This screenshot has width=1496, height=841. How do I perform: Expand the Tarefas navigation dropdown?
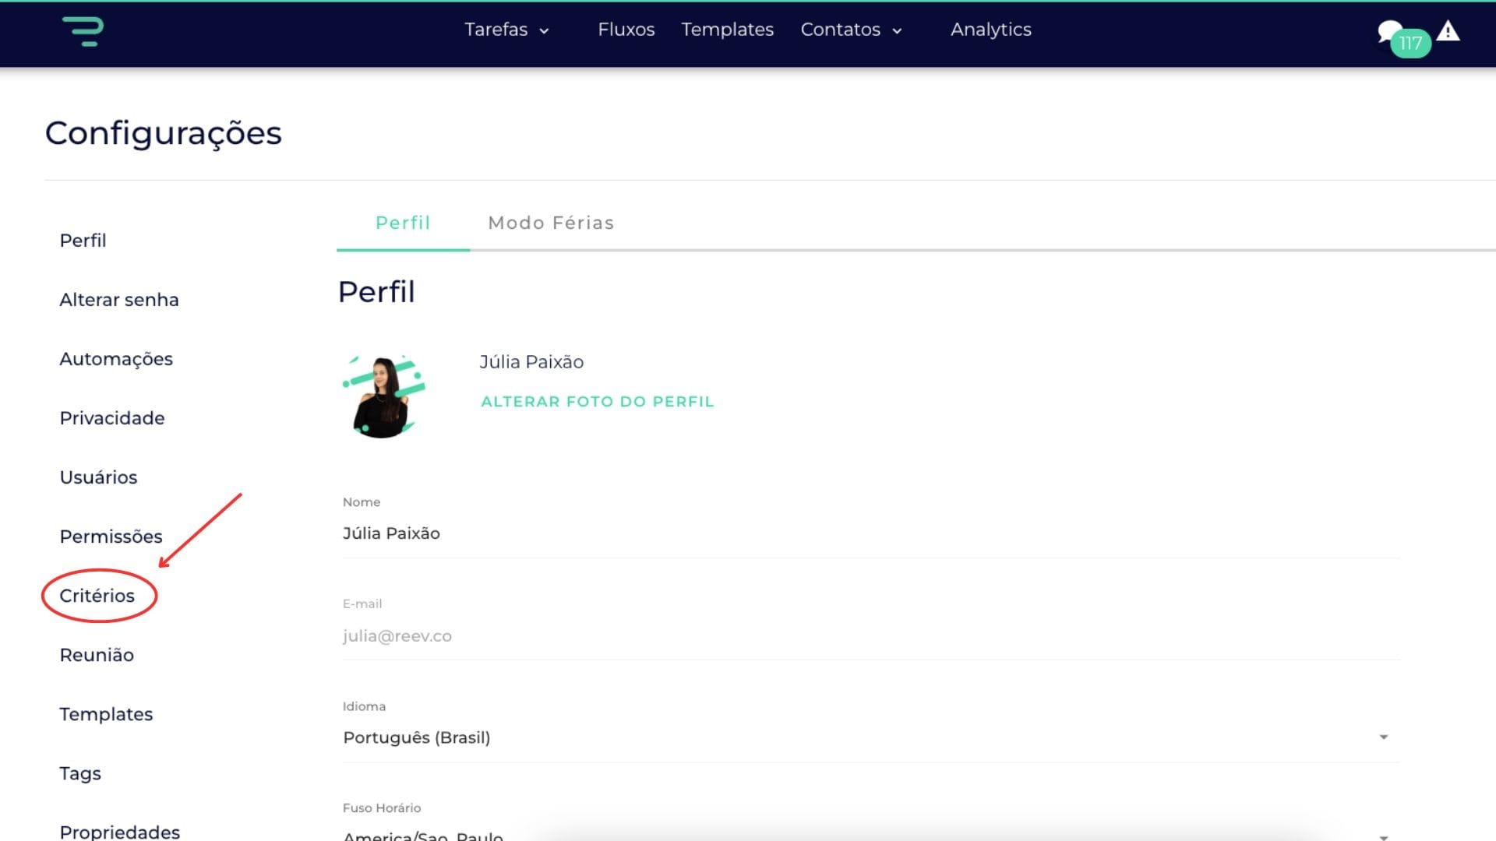(506, 30)
